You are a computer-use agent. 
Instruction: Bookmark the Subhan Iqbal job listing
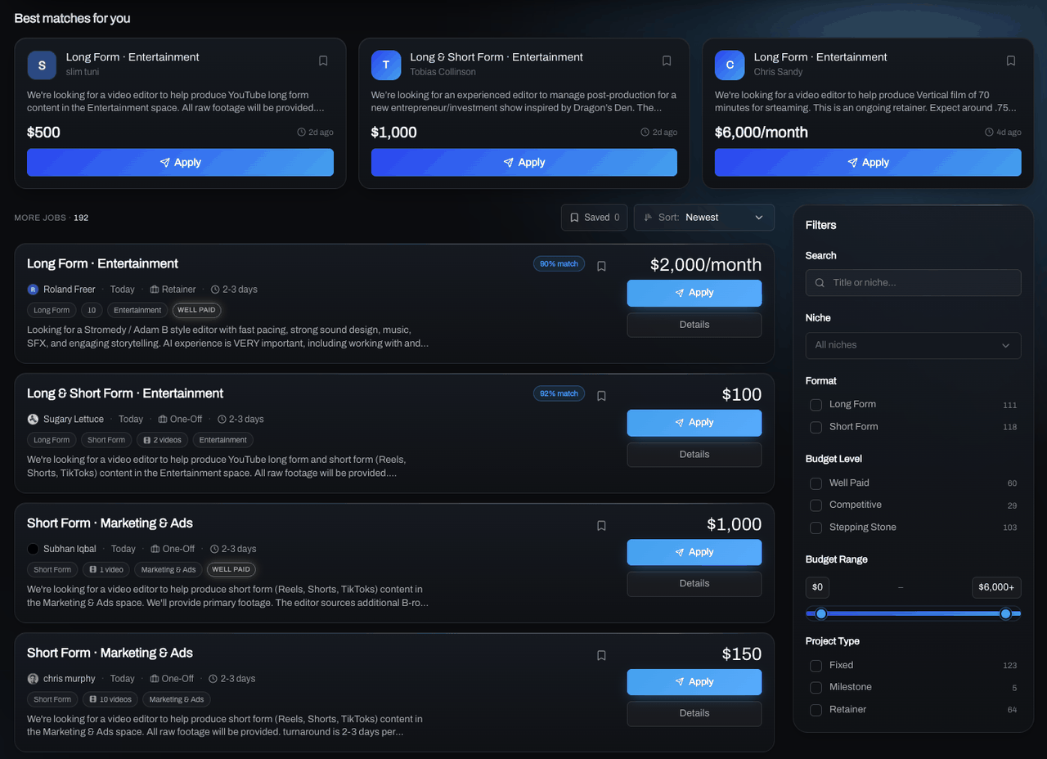click(x=601, y=526)
